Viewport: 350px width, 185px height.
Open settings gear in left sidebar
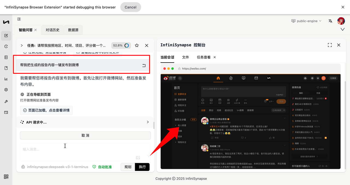tap(6, 90)
